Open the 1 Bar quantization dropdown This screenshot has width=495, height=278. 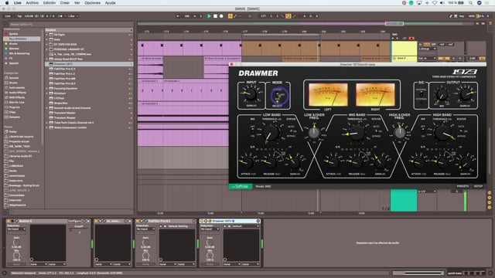[x=73, y=16]
